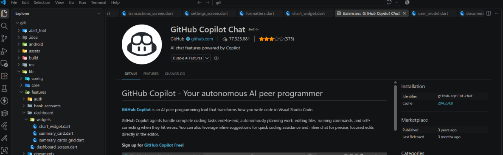Expand the bank_accounts folder
The height and width of the screenshot is (155, 503).
tap(24, 106)
